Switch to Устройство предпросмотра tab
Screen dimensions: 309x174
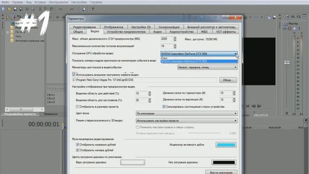[x=126, y=31]
